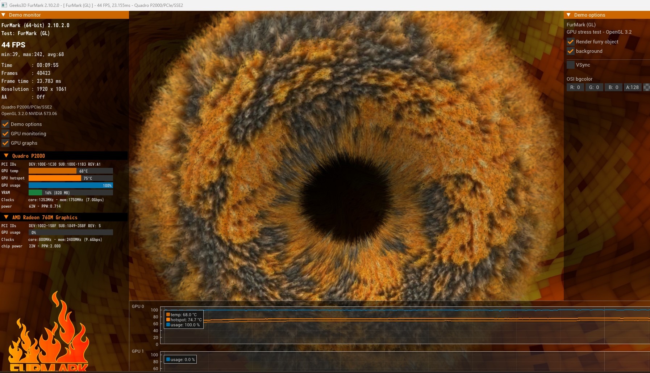The width and height of the screenshot is (650, 373).
Task: Click the AMD Clocks core:800MHz value
Action: [65, 240]
